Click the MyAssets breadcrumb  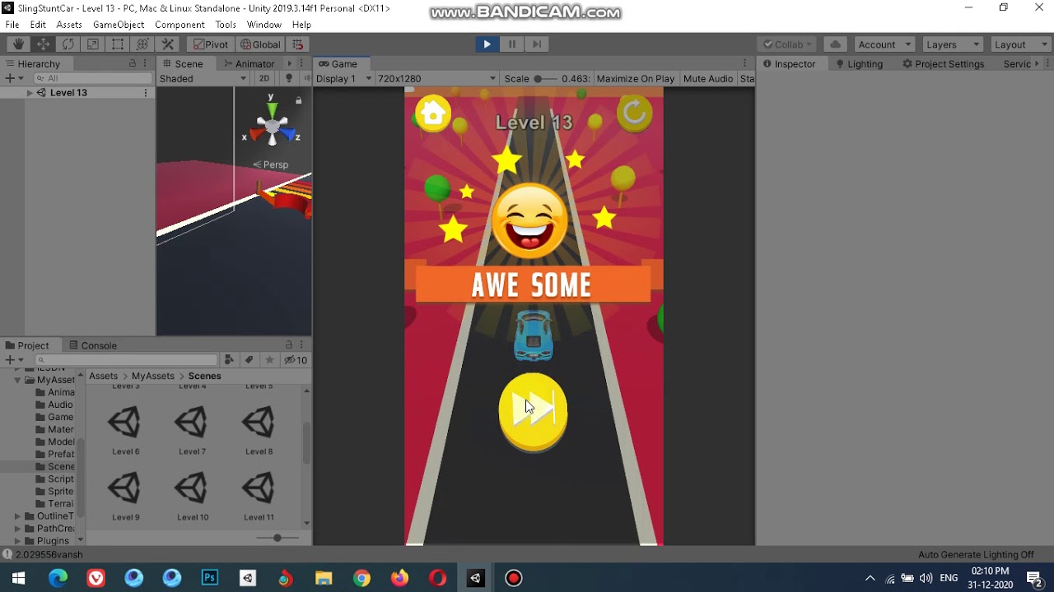tap(153, 376)
